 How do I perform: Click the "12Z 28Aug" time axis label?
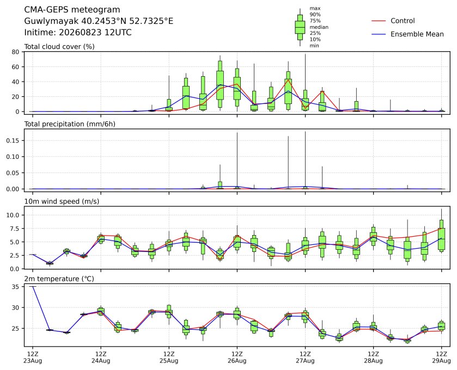click(373, 357)
